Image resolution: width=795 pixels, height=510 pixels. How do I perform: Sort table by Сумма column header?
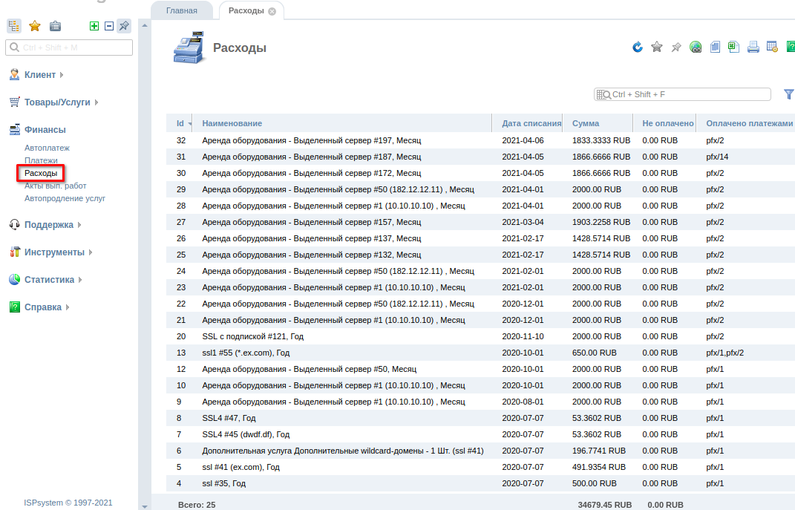pyautogui.click(x=586, y=123)
